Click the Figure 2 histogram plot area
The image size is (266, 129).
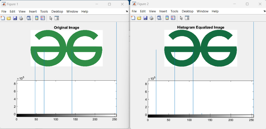[201, 98]
